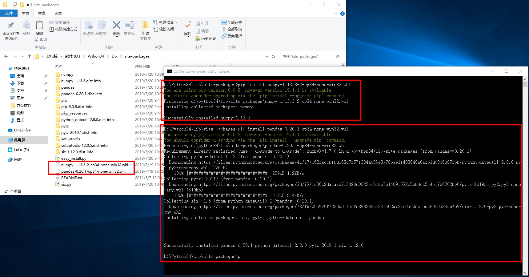
Task: Collapse the ribbon with the chevron arrow
Action: pos(335,13)
